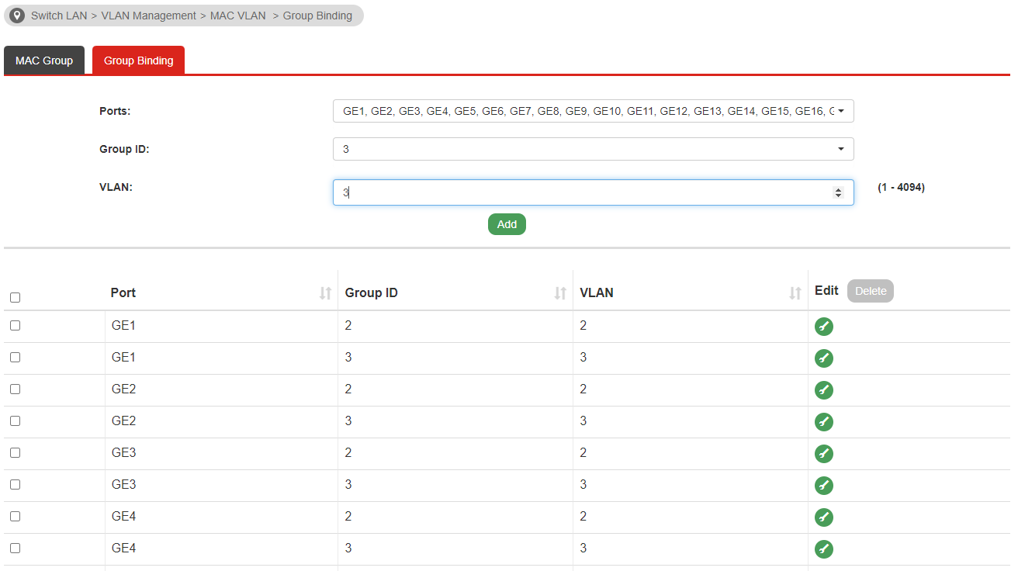This screenshot has width=1018, height=571.
Task: Click the Delete button in table header
Action: coord(870,291)
